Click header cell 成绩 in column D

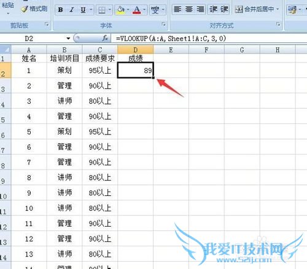pos(135,58)
